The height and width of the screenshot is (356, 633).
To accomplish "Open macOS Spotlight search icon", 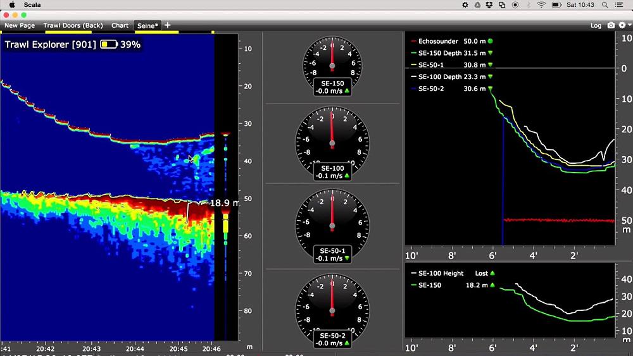I will 605,4.
